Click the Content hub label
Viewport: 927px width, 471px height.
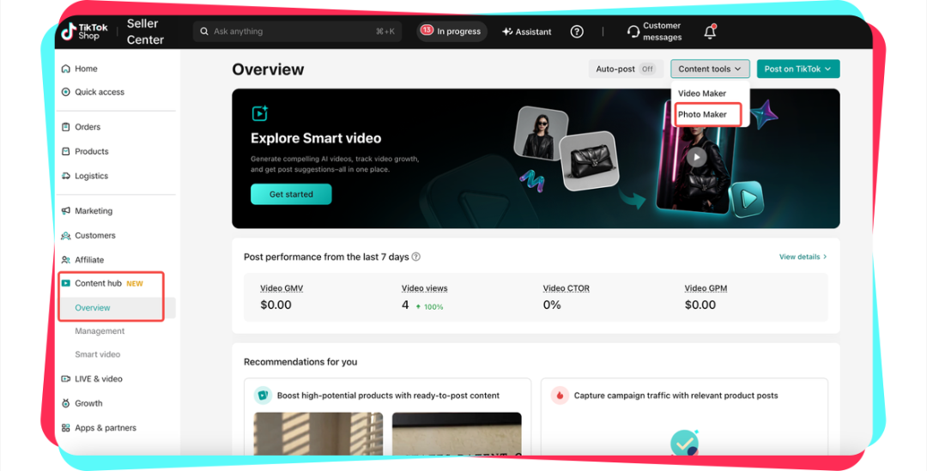[98, 283]
